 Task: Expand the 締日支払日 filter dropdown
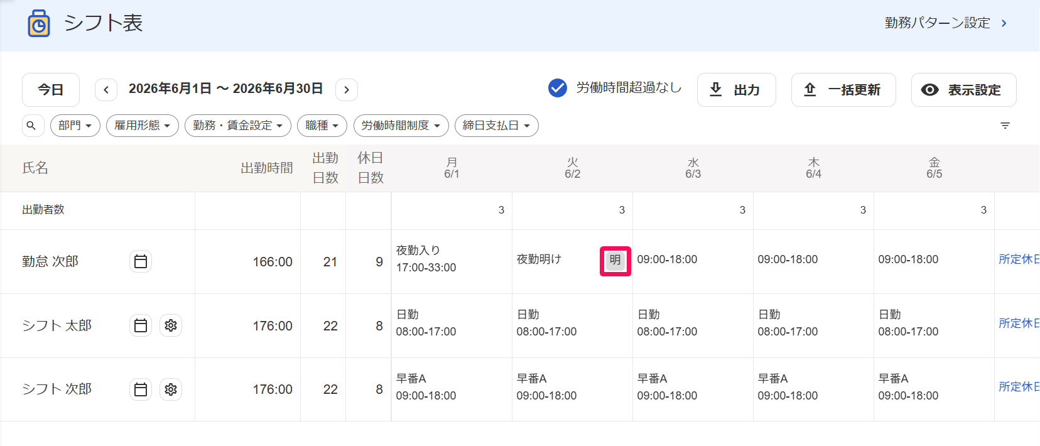tap(497, 126)
